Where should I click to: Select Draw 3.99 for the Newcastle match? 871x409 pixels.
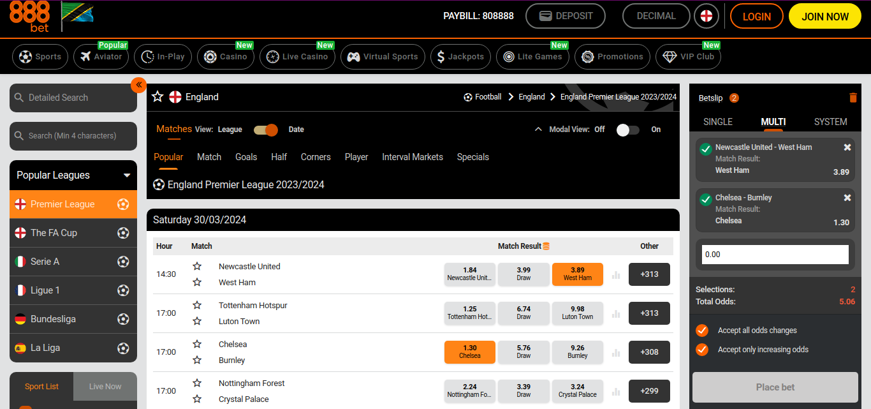click(523, 274)
